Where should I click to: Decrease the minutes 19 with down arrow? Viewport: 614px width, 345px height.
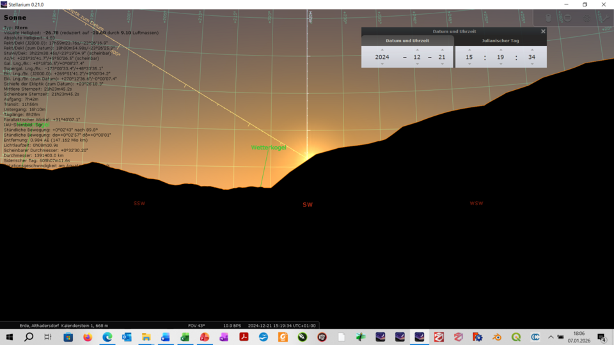click(501, 64)
